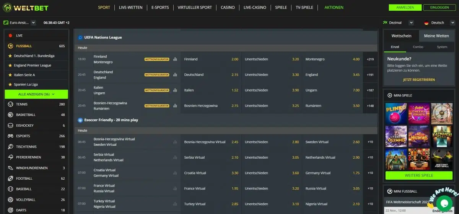Select the Baseball sport icon

coord(10,189)
